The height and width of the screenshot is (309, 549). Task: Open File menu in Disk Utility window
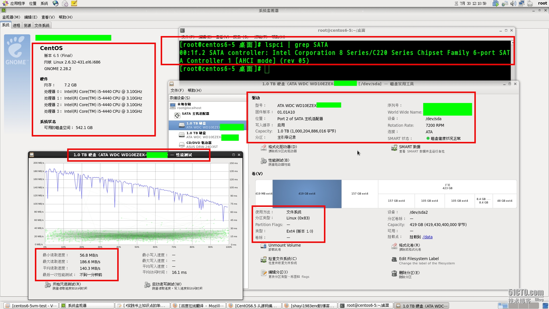[177, 90]
